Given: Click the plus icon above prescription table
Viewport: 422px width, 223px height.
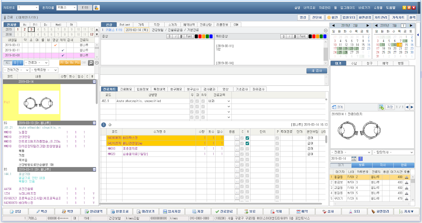Looking at the screenshot, I should [110, 125].
